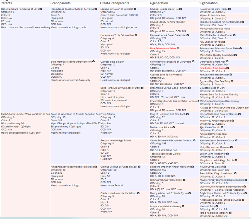The image size is (251, 219).
Task: Click Quincy Rubin Rouge di Borgoleonardo name
Action: [221, 186]
